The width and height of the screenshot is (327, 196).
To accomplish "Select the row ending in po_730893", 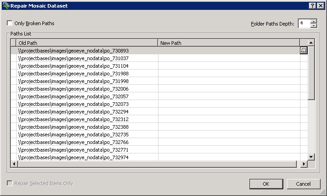I will point(73,51).
